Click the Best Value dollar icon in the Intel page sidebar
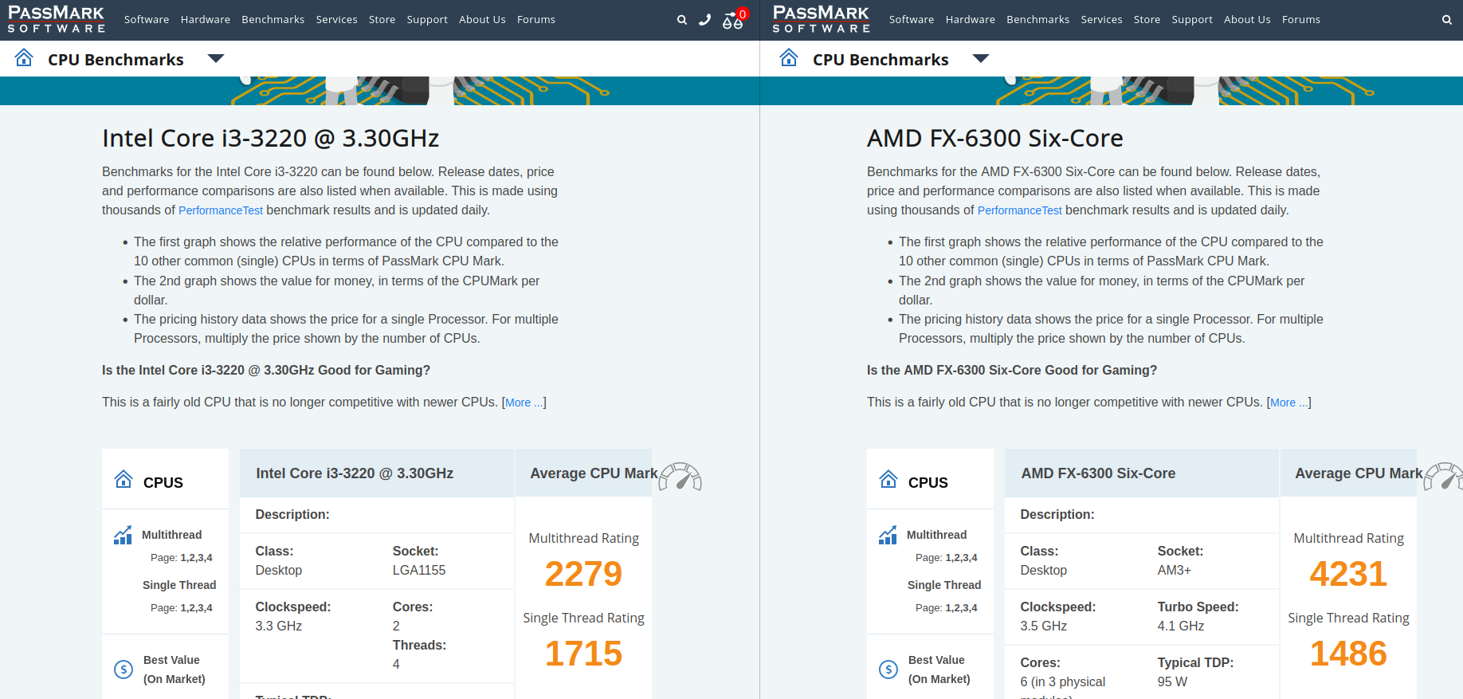The image size is (1463, 699). 124,670
